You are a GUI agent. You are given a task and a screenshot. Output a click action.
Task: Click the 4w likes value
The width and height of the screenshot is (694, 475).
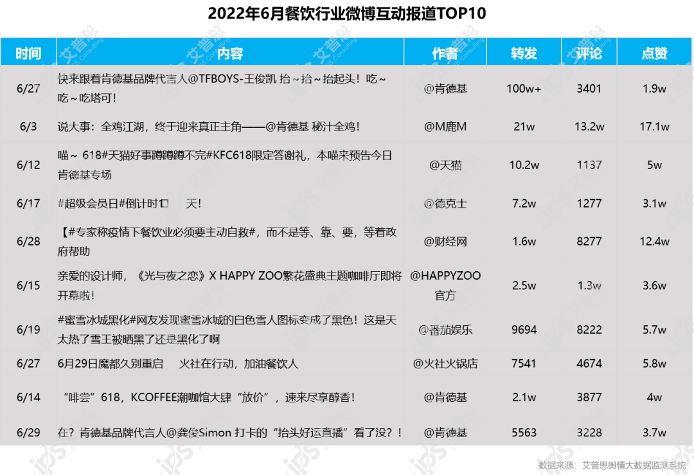coord(654,397)
